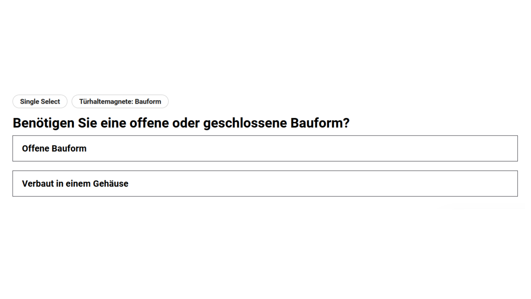Click the Türhaltemagnete: Bauform tag
Viewport: 531px width, 299px height.
pos(120,102)
